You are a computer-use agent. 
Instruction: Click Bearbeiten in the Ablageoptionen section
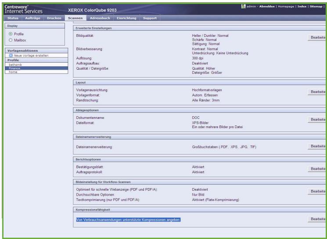(x=317, y=119)
